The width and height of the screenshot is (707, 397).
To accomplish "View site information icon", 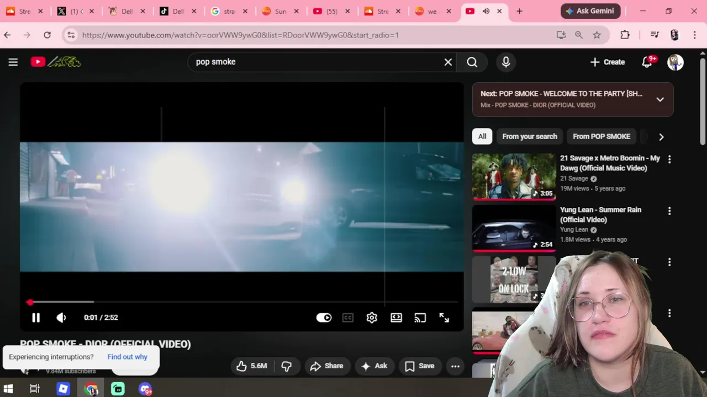I will tap(71, 35).
